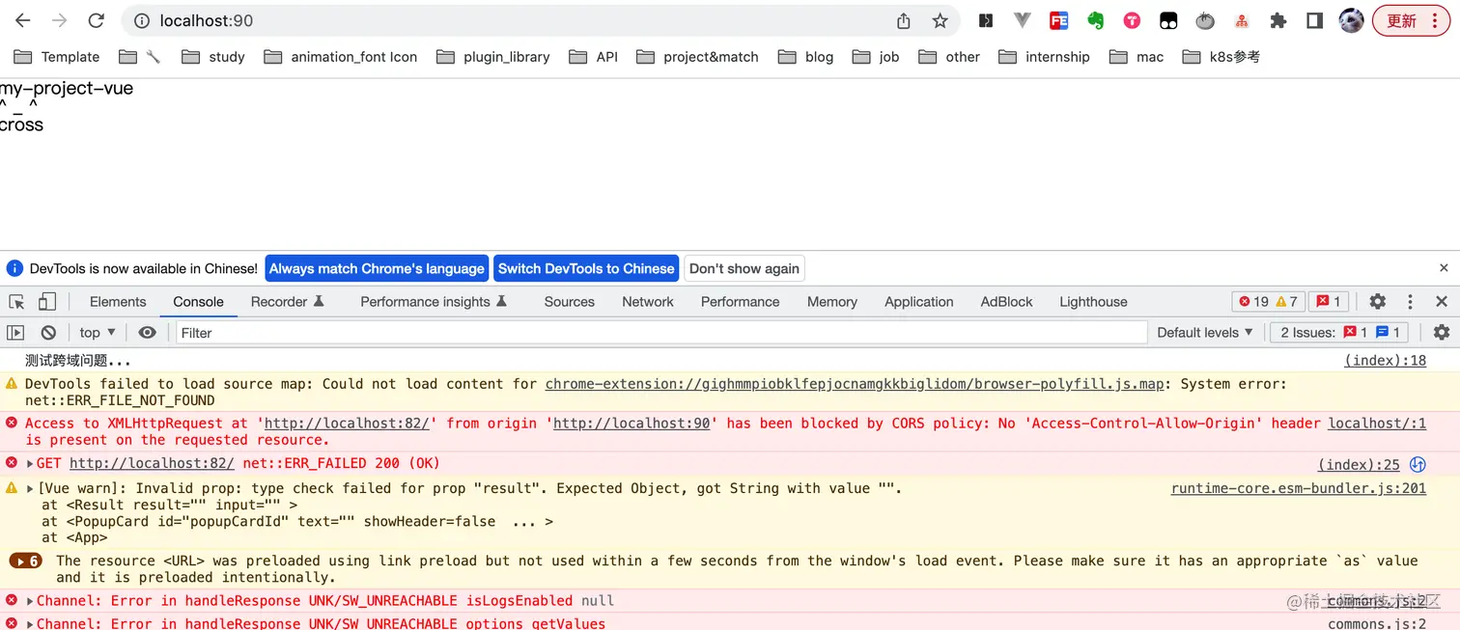This screenshot has height=630, width=1460.
Task: Open the animation_font Icon bookmark folder
Action: [341, 57]
